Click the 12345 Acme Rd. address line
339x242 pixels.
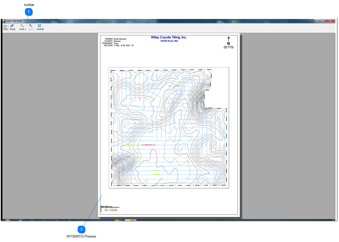[169, 41]
